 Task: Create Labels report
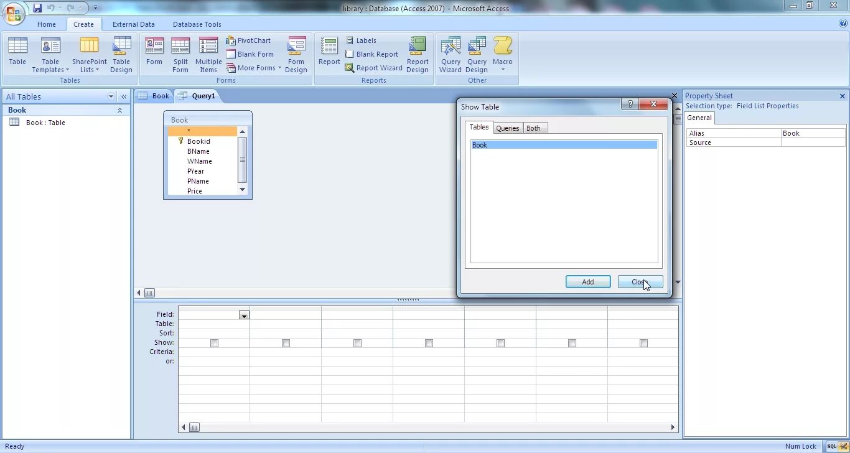(361, 40)
